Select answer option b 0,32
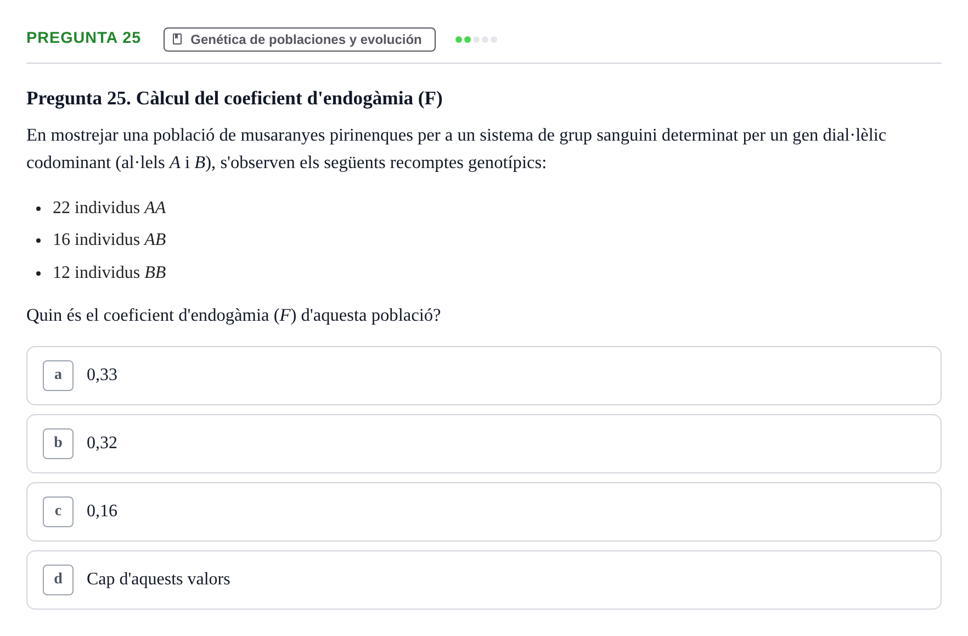 pos(484,444)
